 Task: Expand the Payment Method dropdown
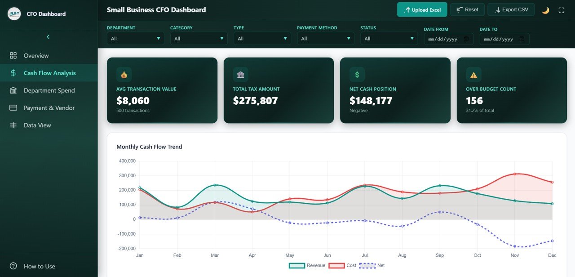point(325,39)
